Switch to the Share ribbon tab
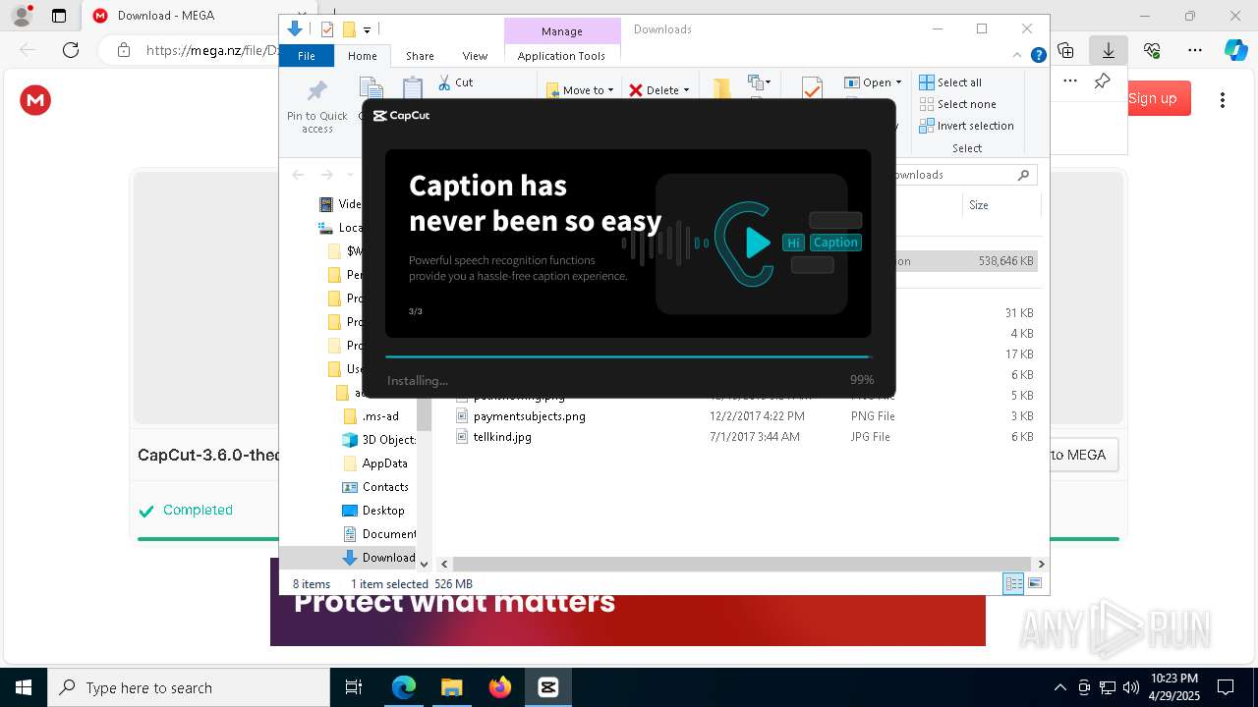This screenshot has height=707, width=1258. click(x=420, y=56)
